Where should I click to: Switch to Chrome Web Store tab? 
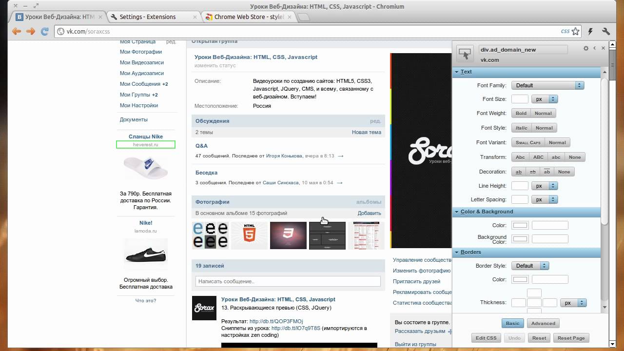(x=248, y=17)
